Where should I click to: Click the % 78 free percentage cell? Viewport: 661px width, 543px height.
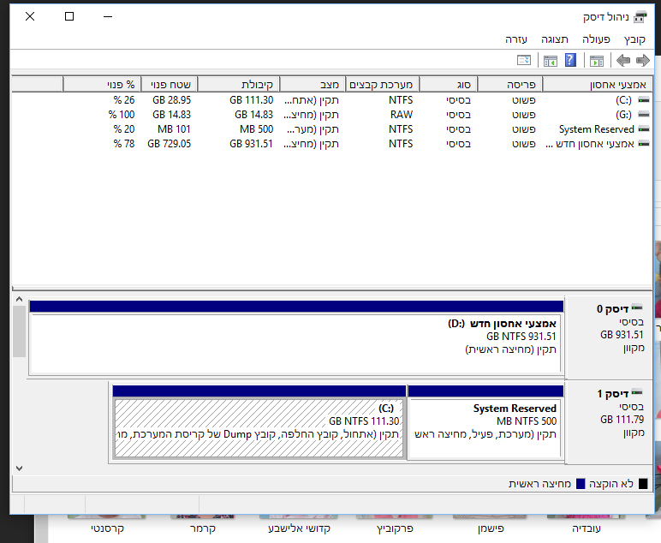click(124, 144)
